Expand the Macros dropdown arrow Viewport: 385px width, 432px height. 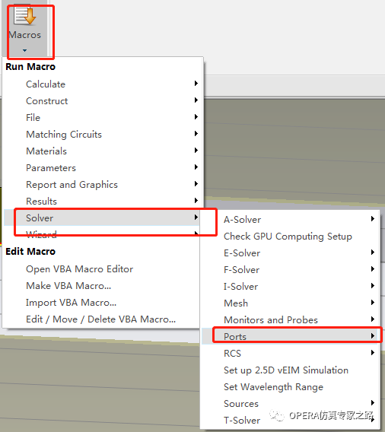point(25,50)
